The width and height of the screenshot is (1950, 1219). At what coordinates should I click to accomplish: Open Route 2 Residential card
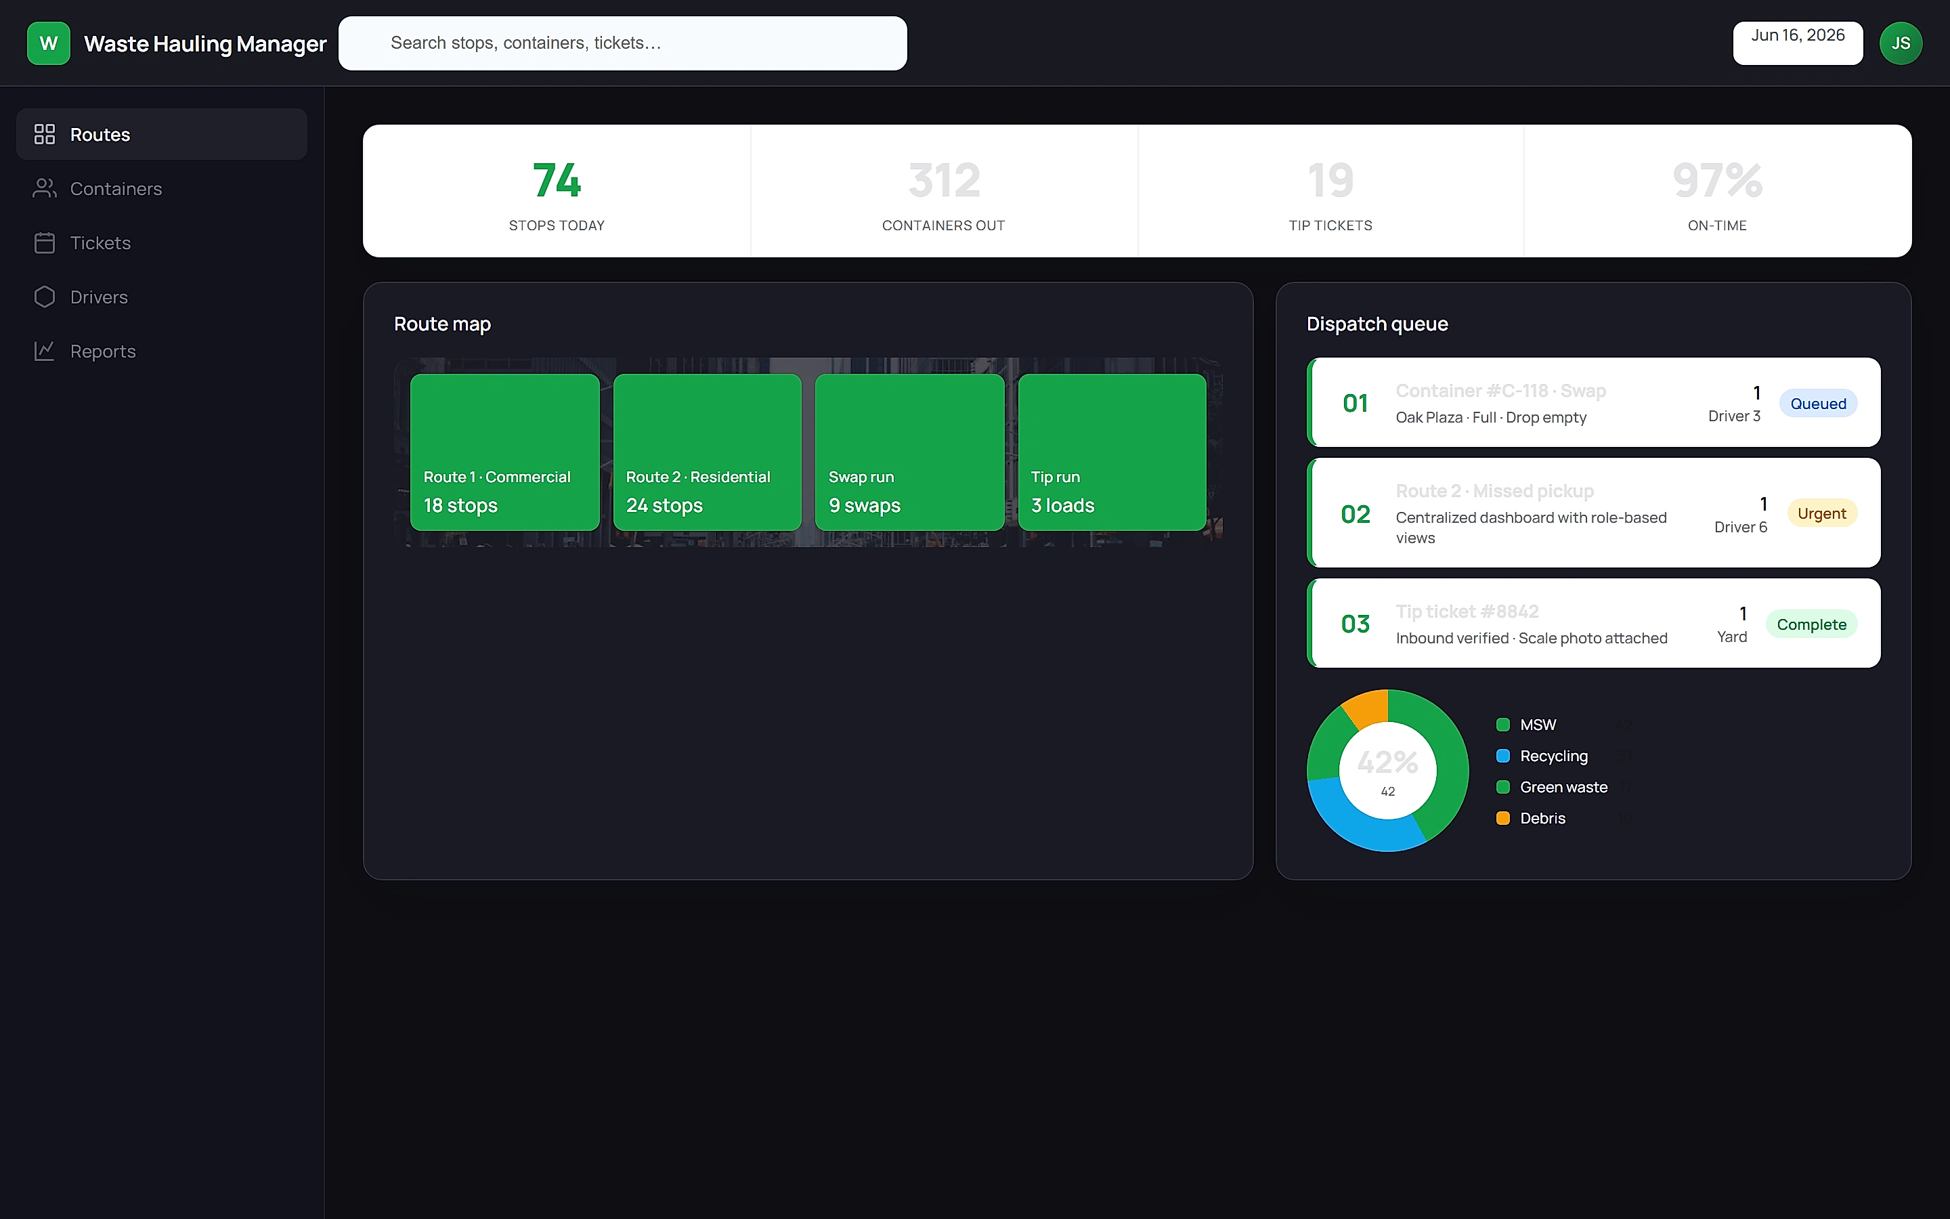click(707, 452)
